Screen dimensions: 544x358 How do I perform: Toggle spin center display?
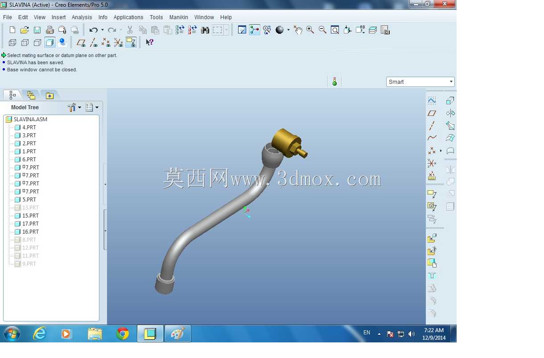click(255, 30)
